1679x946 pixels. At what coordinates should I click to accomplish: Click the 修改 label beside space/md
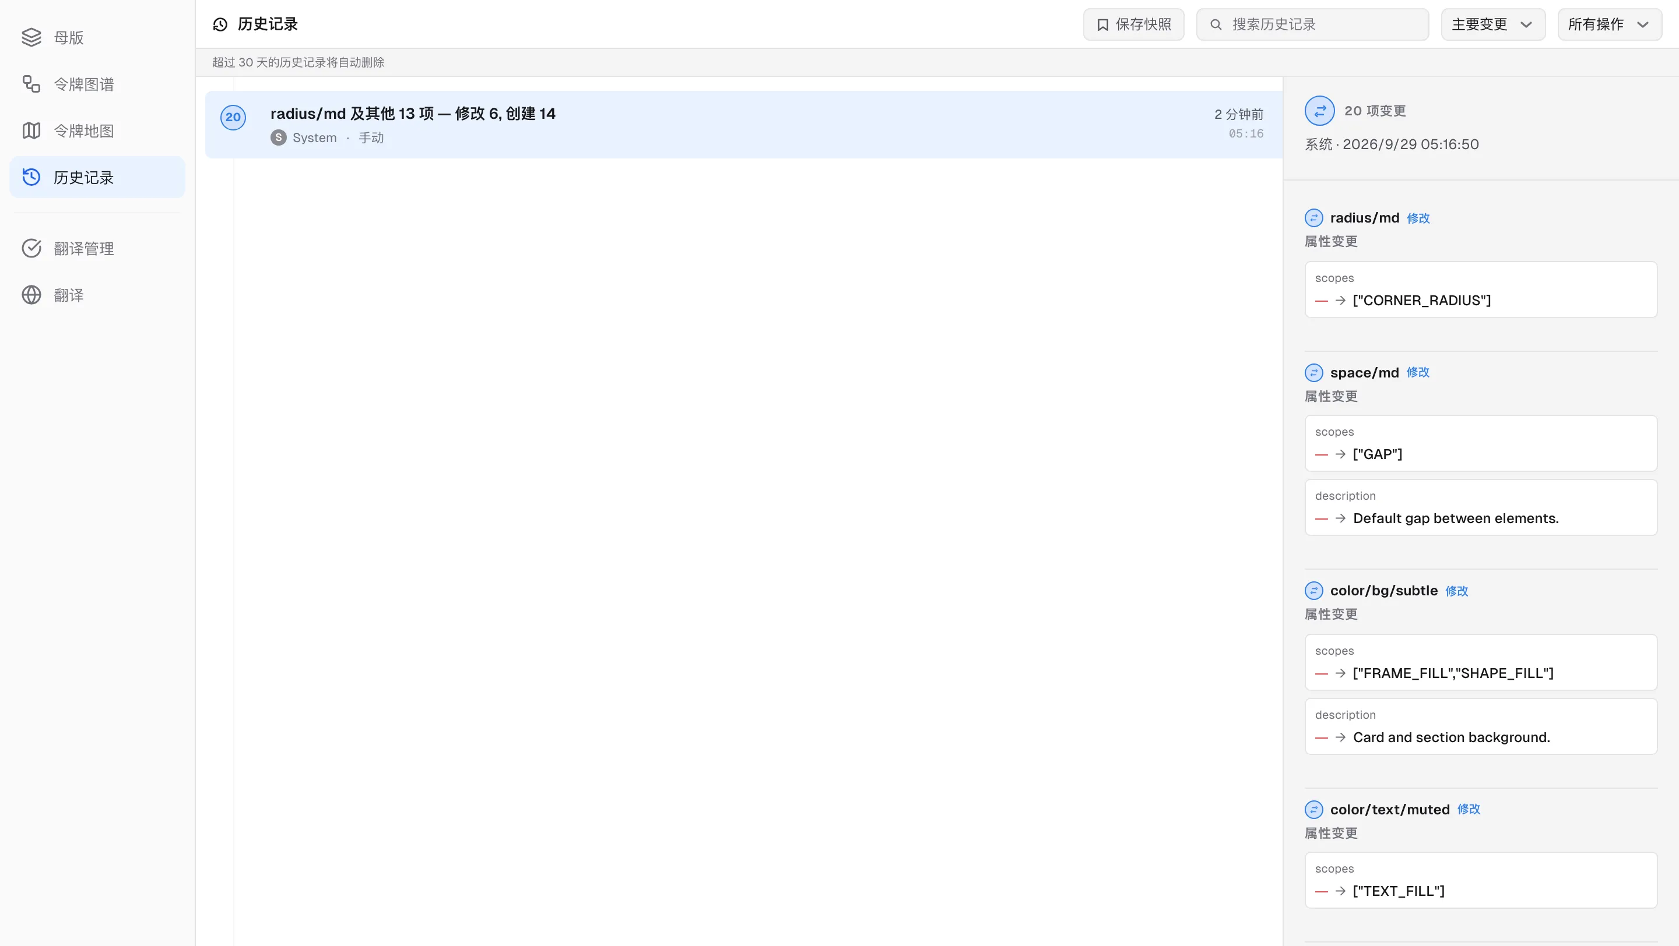[1418, 372]
